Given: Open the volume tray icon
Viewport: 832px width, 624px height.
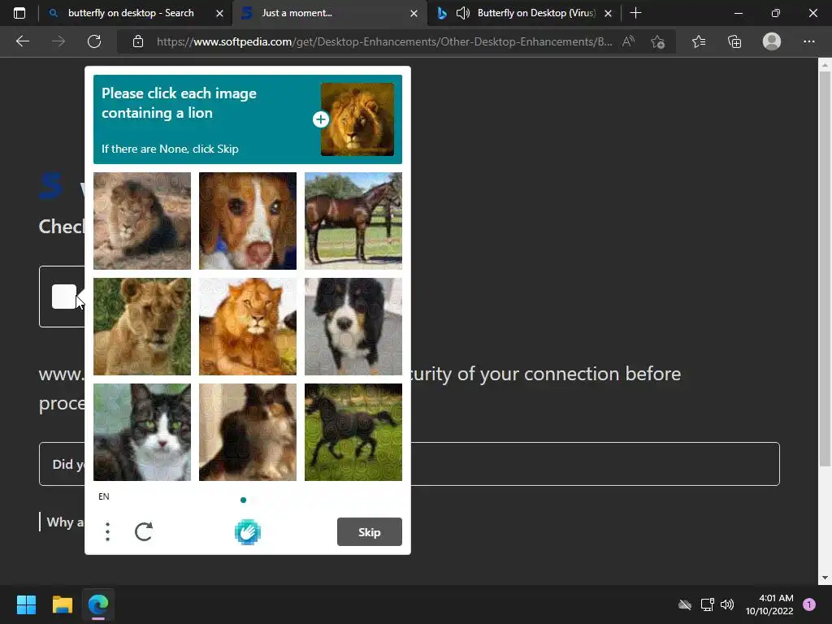Looking at the screenshot, I should tap(727, 604).
